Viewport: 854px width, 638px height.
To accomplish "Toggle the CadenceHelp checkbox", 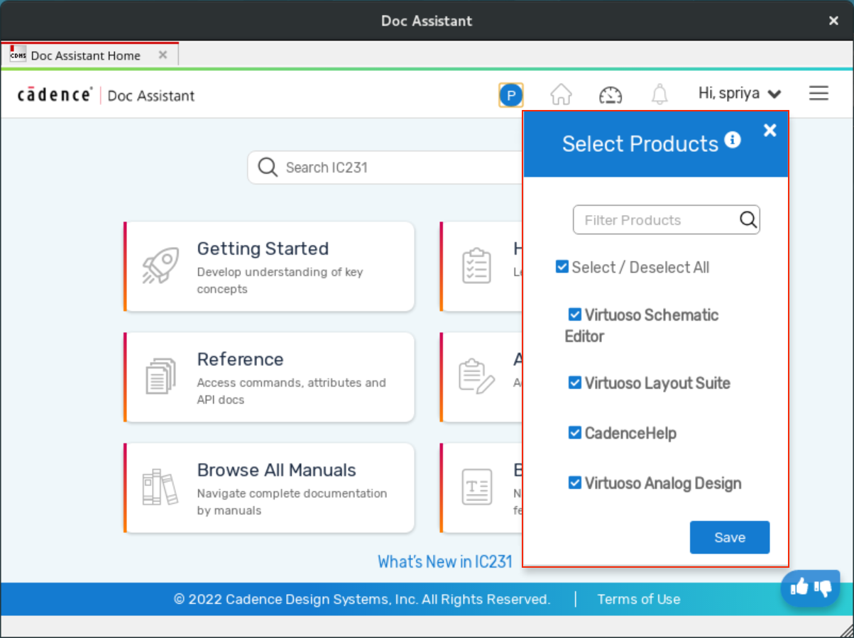I will (x=575, y=433).
